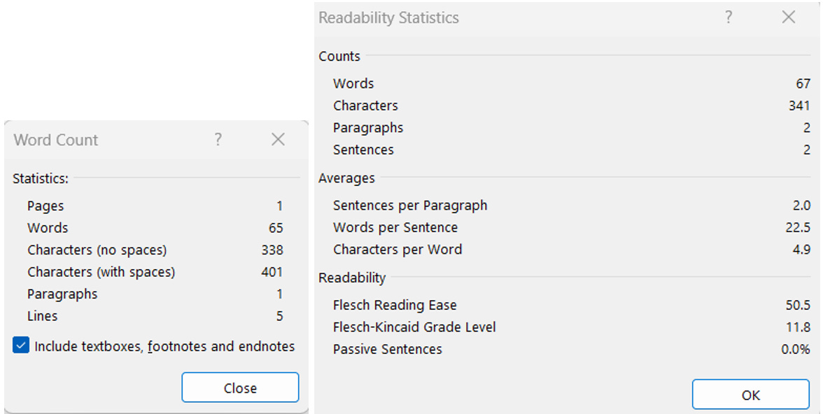Click Words per Sentence label
Screen dimensions: 823x414
pos(395,228)
